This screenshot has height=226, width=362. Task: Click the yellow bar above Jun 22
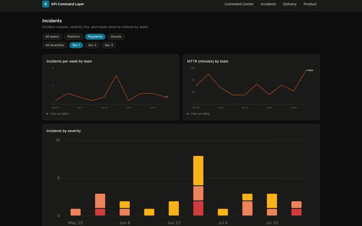pos(174,208)
